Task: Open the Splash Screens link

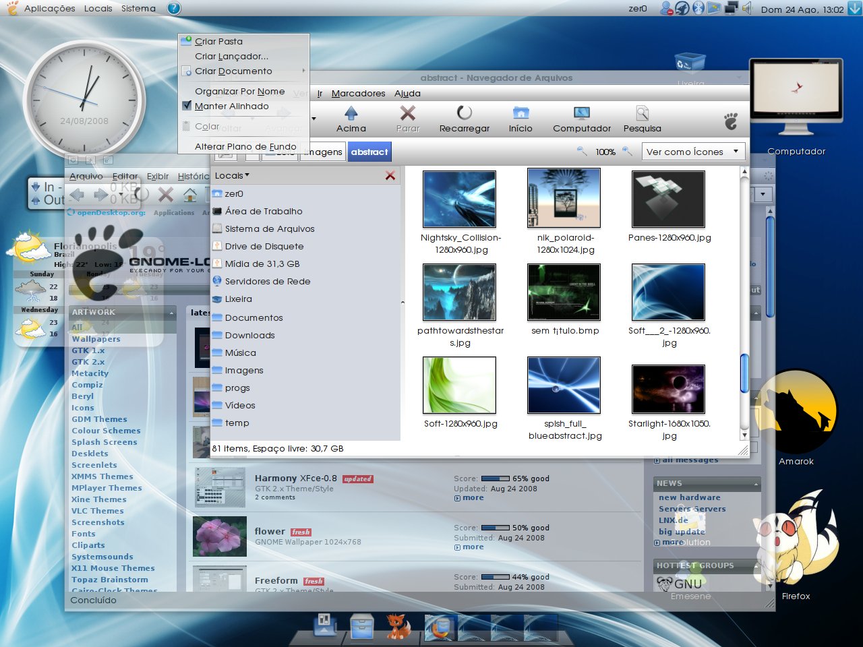Action: (105, 442)
